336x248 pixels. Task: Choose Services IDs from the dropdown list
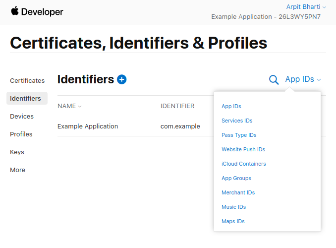(237, 121)
